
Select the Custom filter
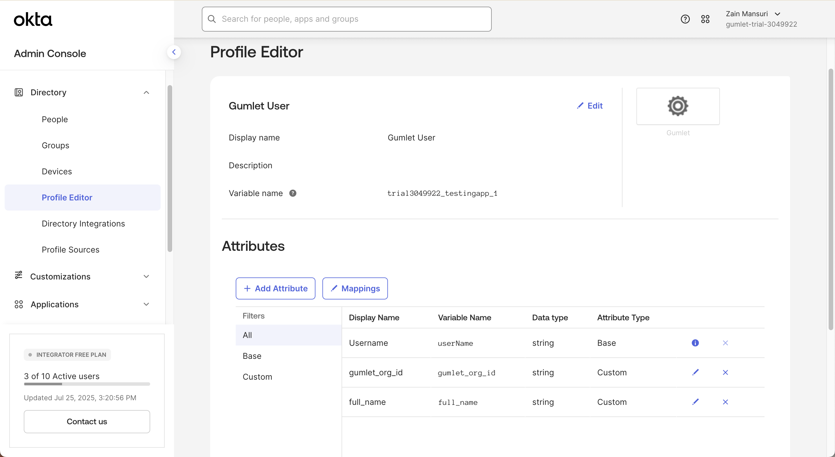(x=288, y=377)
